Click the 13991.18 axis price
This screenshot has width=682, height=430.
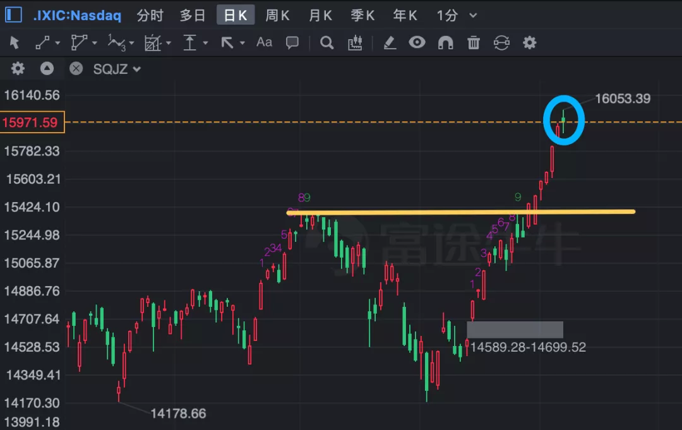[32, 422]
